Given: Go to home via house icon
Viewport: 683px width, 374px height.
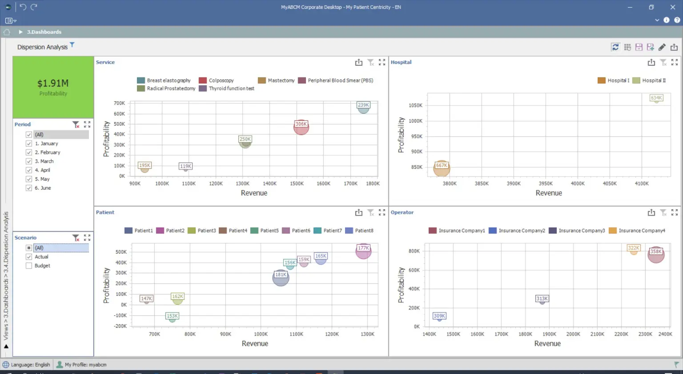Looking at the screenshot, I should pos(7,32).
